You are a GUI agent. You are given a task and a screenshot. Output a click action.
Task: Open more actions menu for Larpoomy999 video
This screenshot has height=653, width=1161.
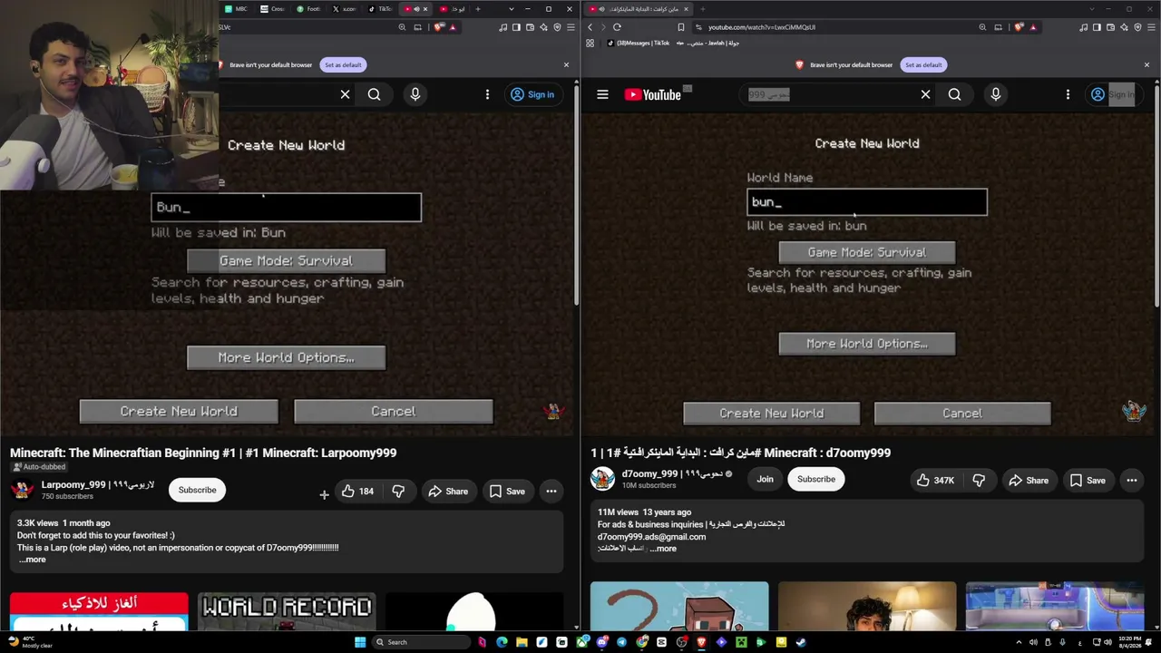pos(551,492)
